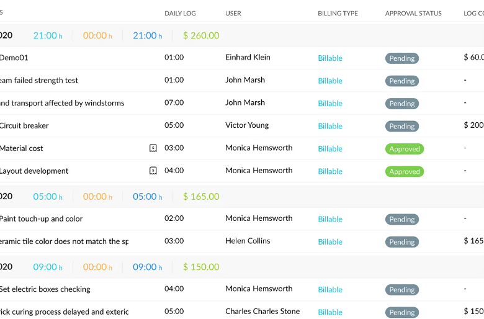Click Approved badge on Material cost row
This screenshot has height=319, width=484.
pos(405,149)
